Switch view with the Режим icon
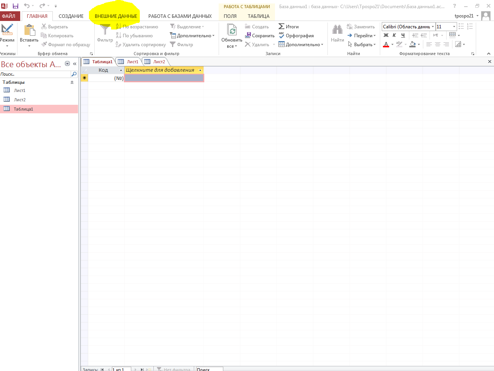Image resolution: width=494 pixels, height=371 pixels. (7, 29)
